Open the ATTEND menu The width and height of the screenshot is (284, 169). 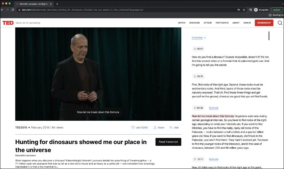[208, 23]
